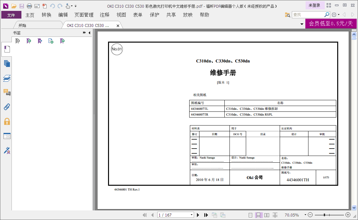Open a file with the folder icon
358x220 pixels.
[x=14, y=6]
